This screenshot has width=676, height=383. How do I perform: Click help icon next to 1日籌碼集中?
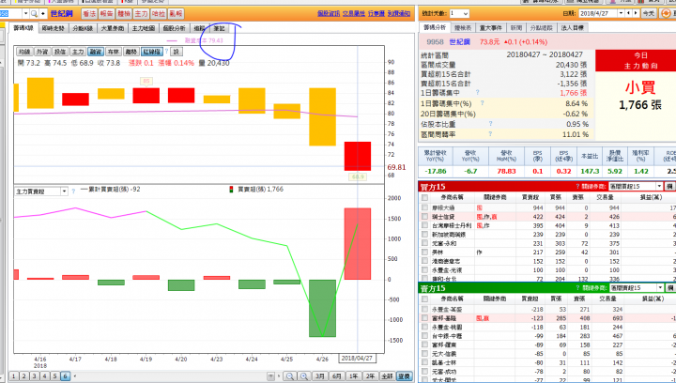[477, 92]
